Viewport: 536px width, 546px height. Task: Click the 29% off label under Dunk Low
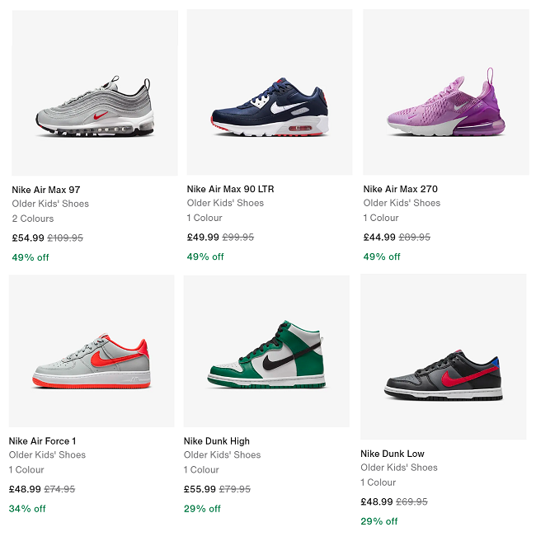(379, 521)
